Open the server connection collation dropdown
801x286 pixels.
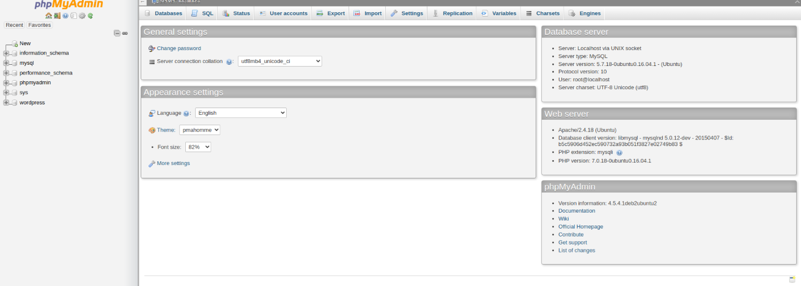coord(280,61)
